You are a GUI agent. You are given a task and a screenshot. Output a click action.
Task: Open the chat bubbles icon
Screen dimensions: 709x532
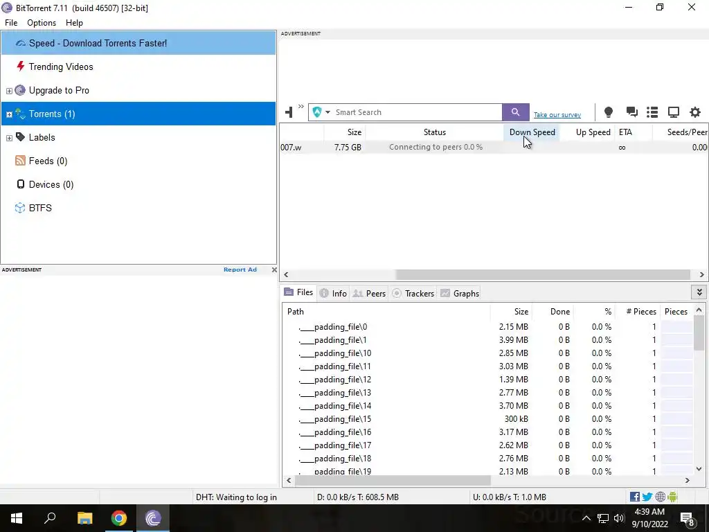(x=631, y=112)
